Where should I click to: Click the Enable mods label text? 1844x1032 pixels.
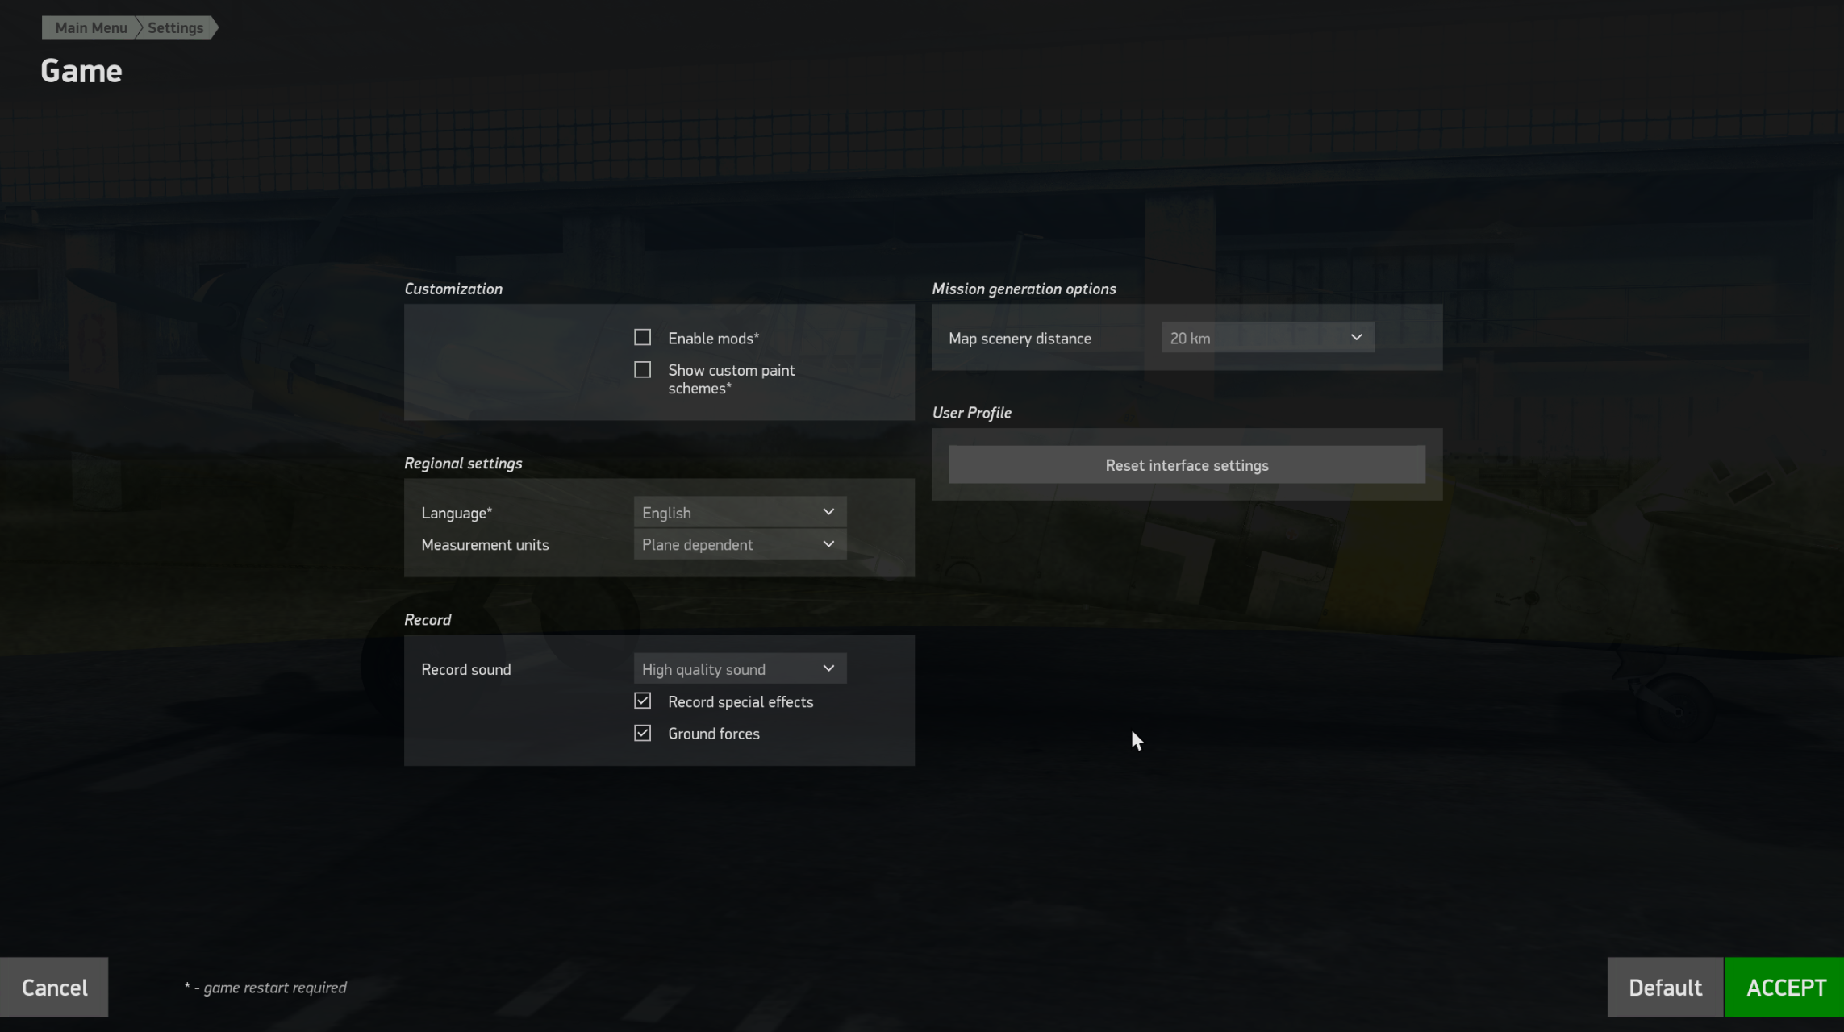713,339
